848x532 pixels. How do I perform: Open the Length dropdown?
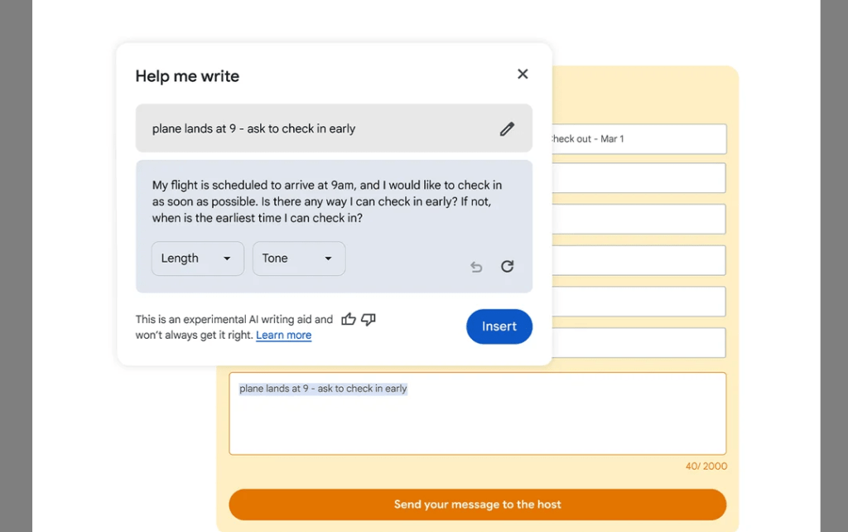(198, 259)
